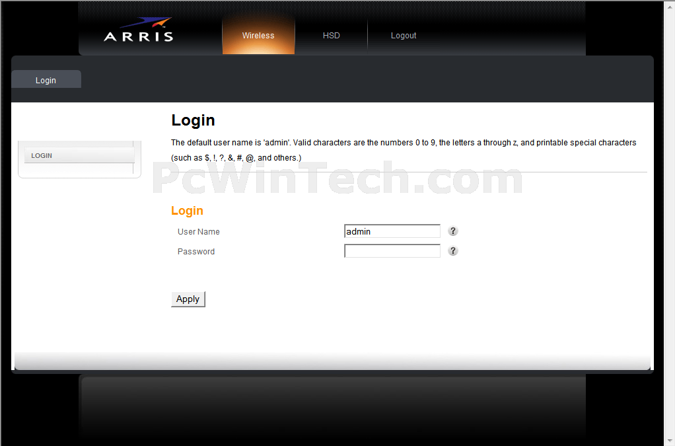Click the scrollbar up arrow
675x446 pixels.
tap(670, 7)
